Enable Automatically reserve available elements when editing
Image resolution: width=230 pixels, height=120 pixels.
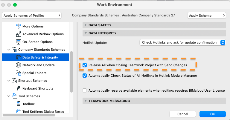tap(85, 90)
